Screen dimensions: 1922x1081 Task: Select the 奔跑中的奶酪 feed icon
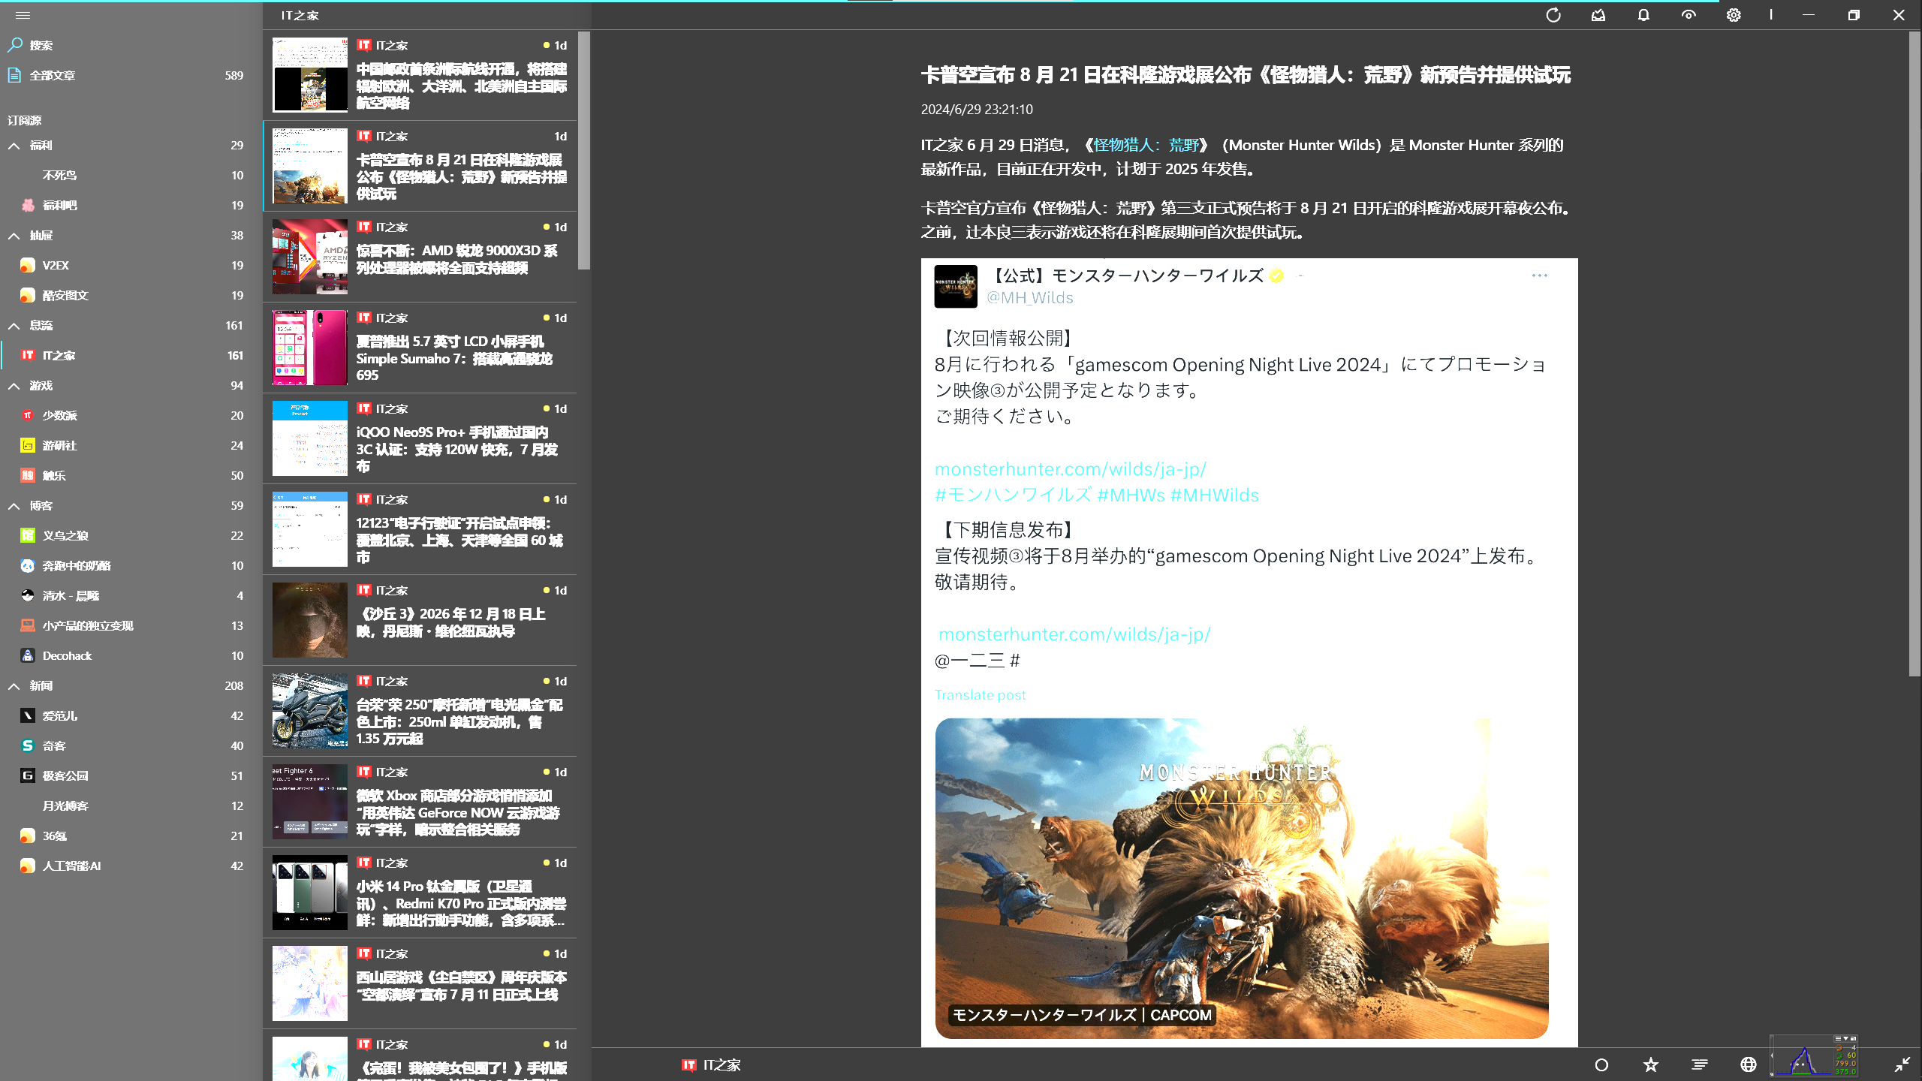point(28,566)
